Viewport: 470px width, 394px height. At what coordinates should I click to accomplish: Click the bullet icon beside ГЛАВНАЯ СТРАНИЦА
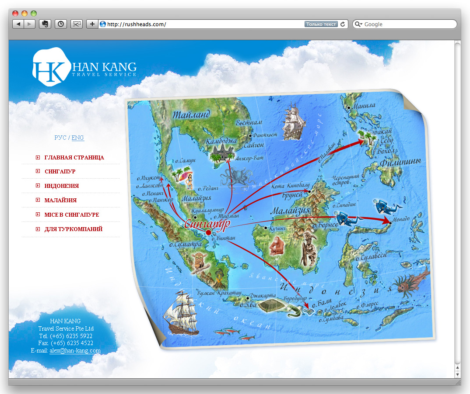(x=38, y=157)
